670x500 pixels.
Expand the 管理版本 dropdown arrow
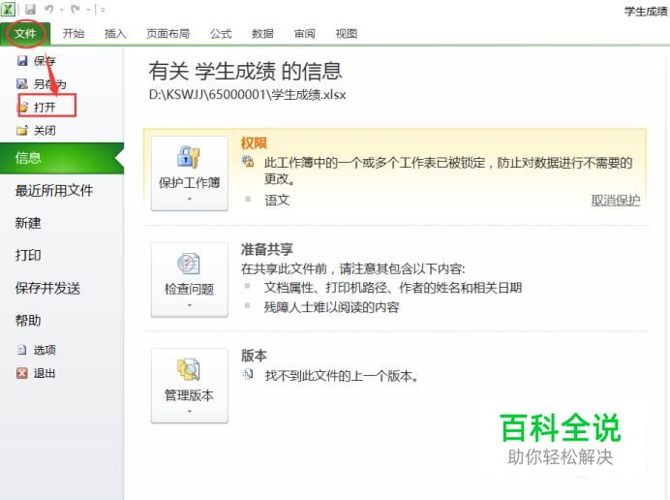point(190,412)
